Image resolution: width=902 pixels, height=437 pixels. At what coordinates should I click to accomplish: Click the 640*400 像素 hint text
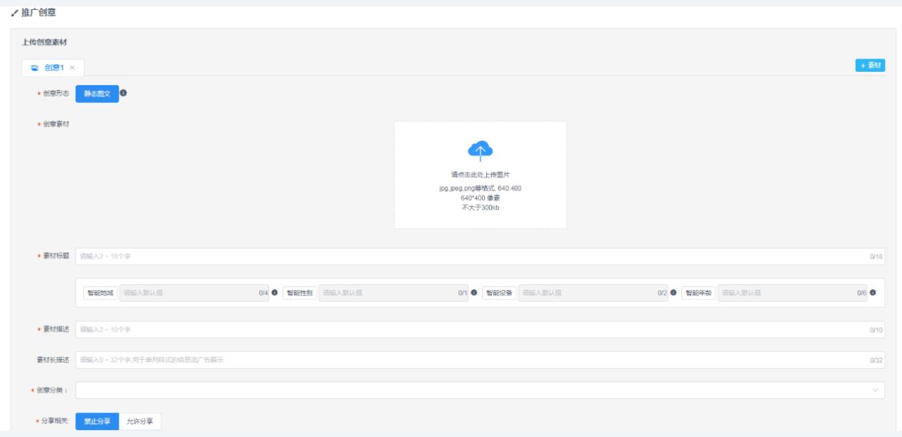pyautogui.click(x=480, y=198)
